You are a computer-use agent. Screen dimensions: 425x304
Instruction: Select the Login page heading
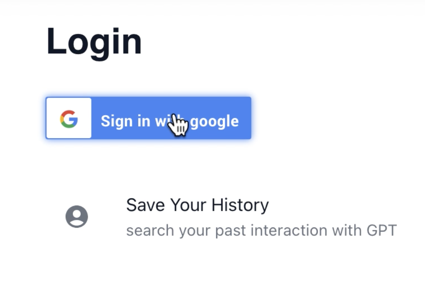(x=94, y=43)
